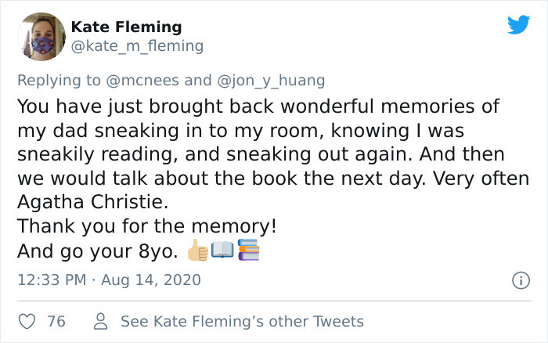Open Kate Fleming's profile picture

coord(40,36)
